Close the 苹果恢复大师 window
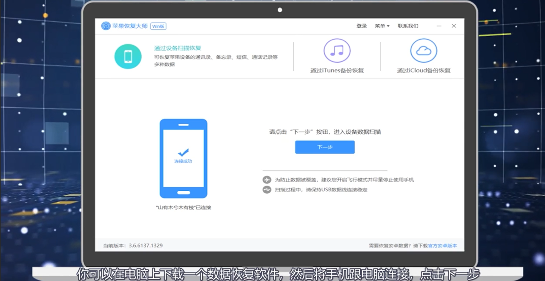This screenshot has width=545, height=281. [x=454, y=26]
